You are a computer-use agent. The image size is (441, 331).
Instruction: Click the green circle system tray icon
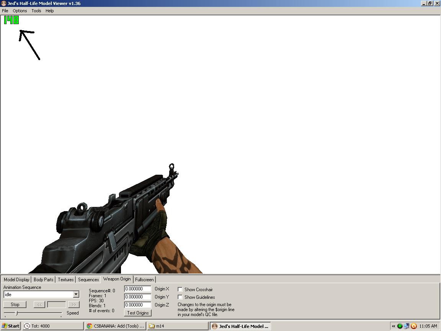400,326
